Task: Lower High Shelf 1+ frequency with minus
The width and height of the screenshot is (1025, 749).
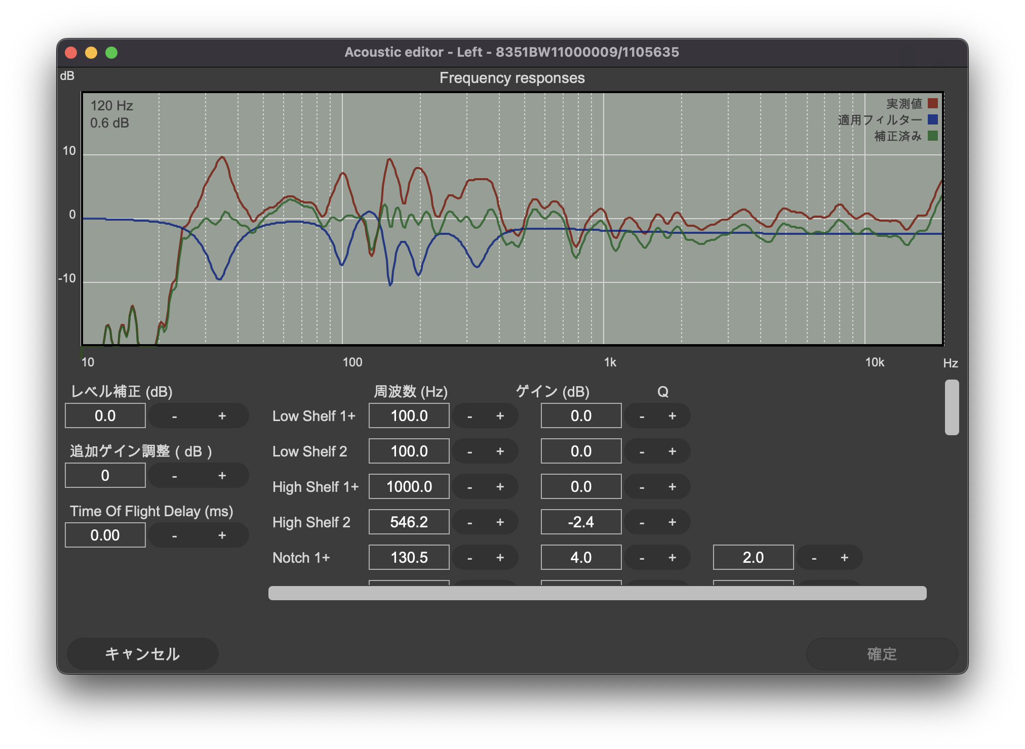Action: pyautogui.click(x=469, y=487)
